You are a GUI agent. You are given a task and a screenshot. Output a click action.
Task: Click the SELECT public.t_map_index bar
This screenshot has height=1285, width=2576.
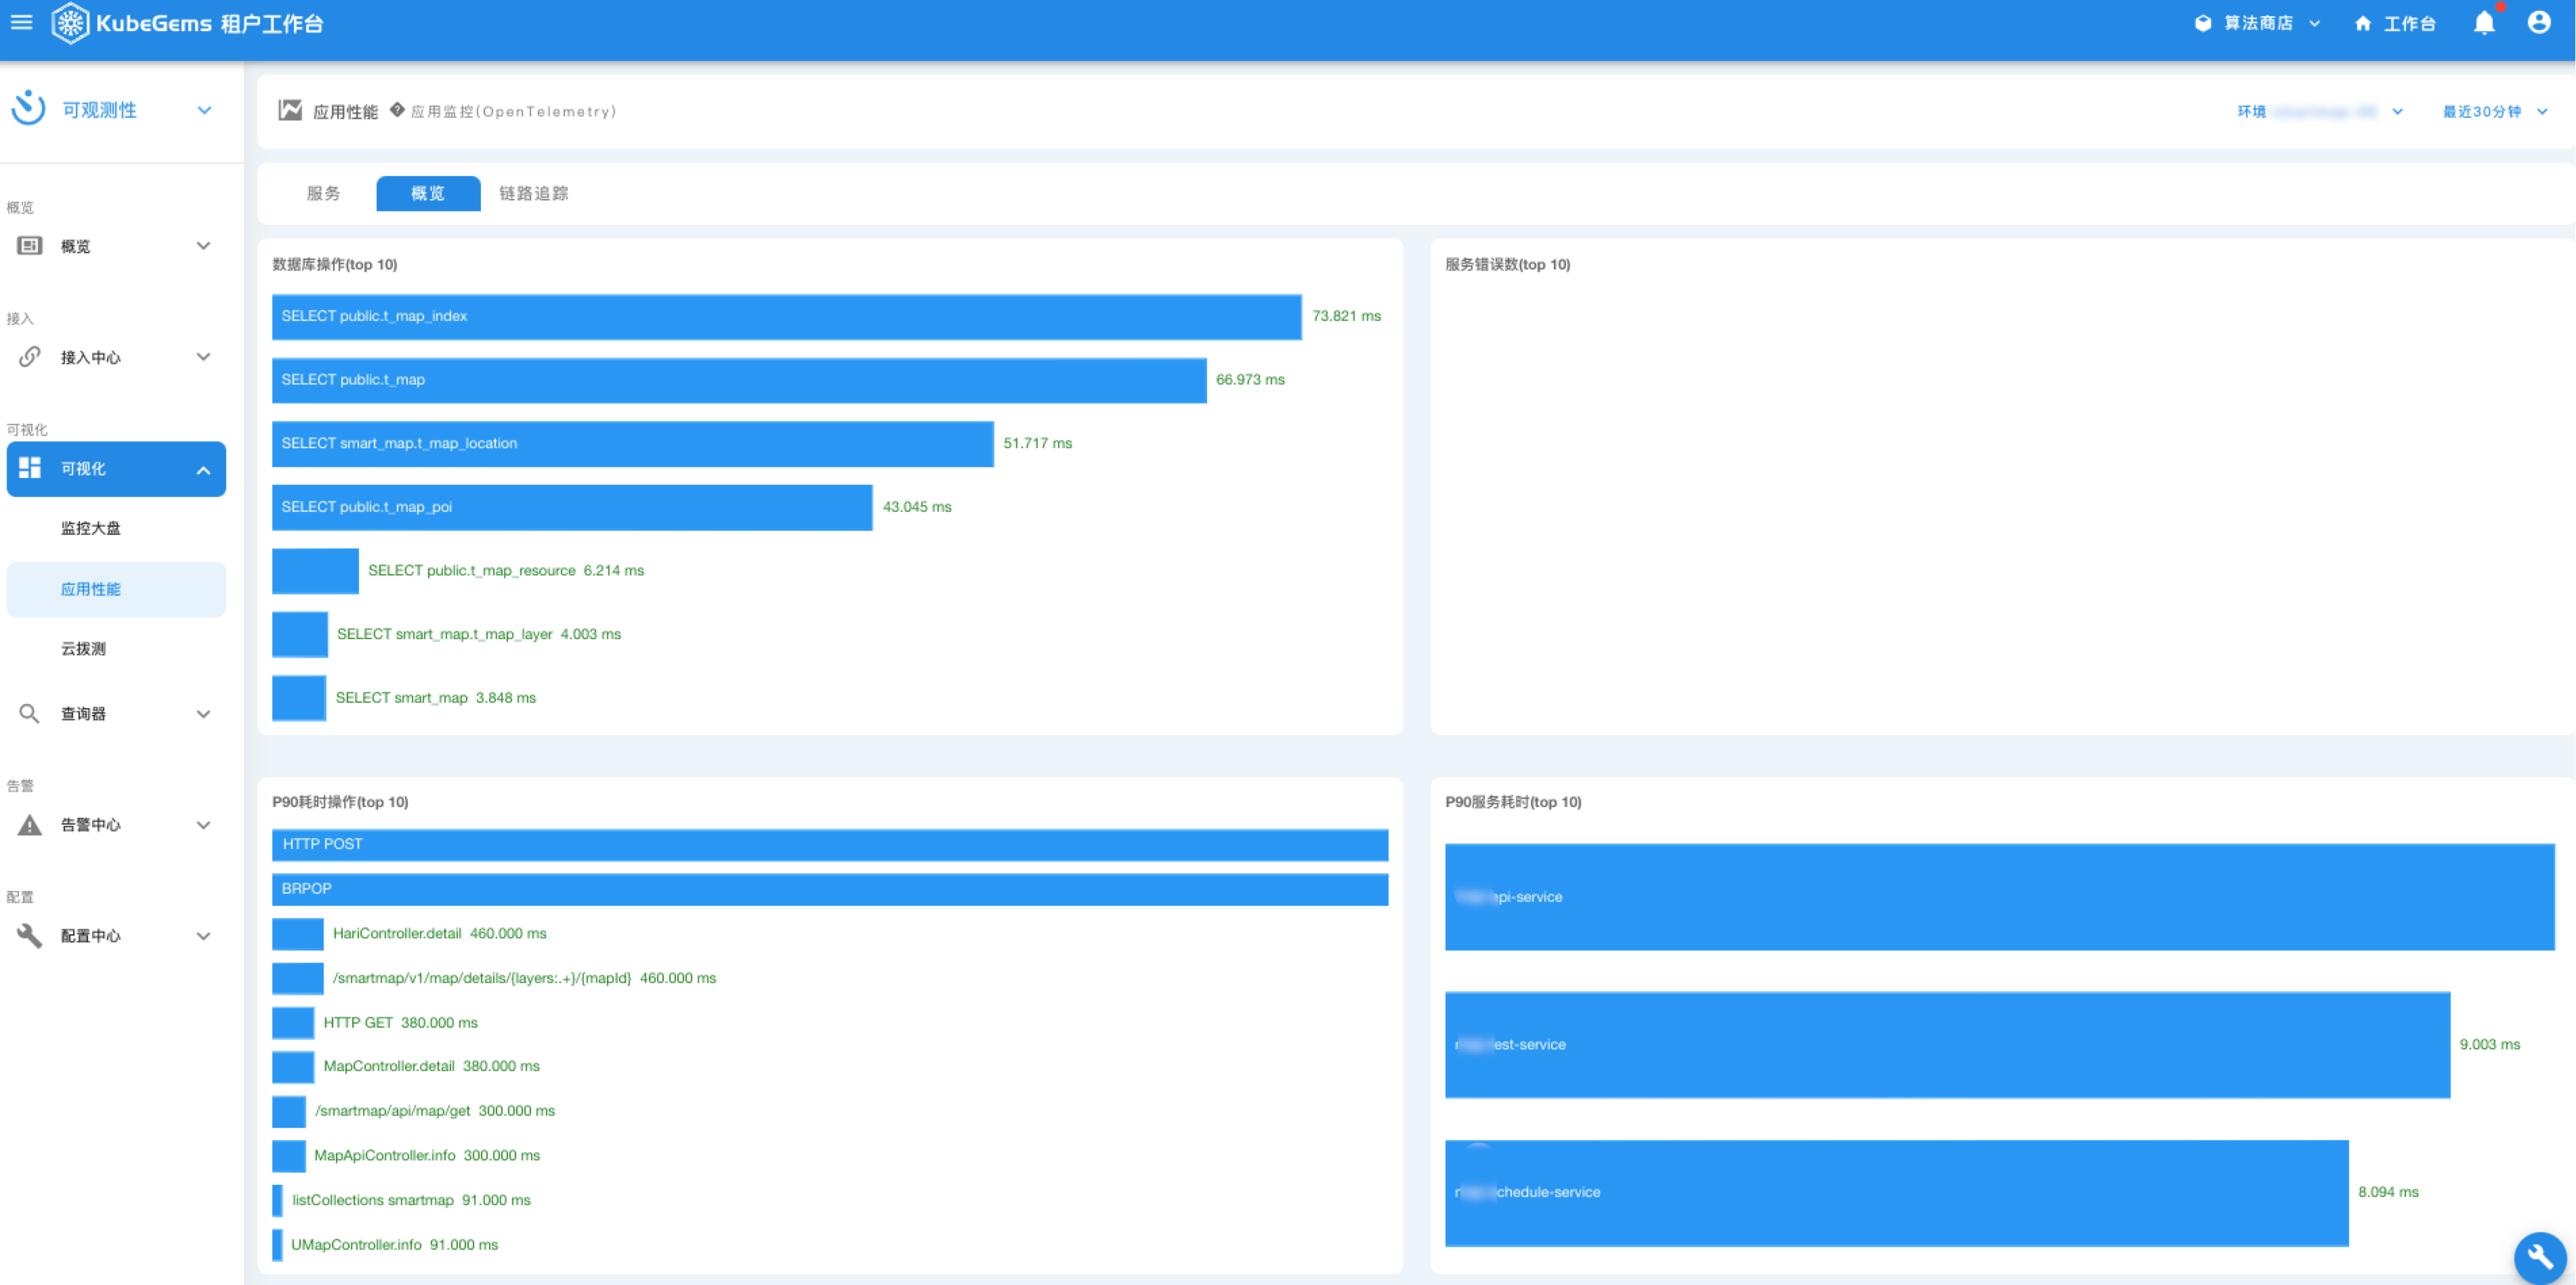point(787,315)
